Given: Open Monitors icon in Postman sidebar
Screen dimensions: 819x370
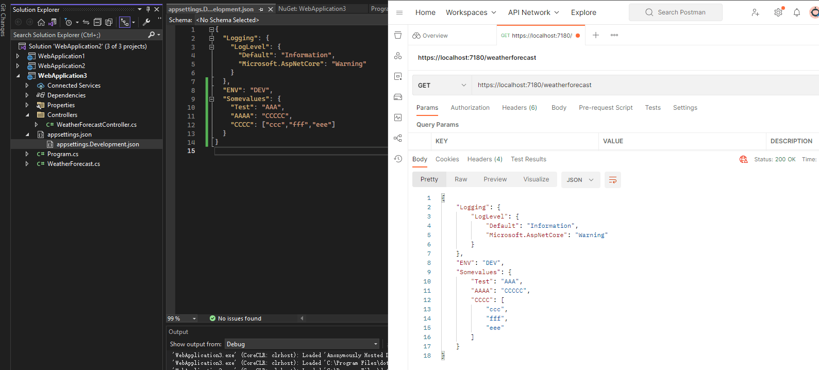Looking at the screenshot, I should click(x=398, y=117).
